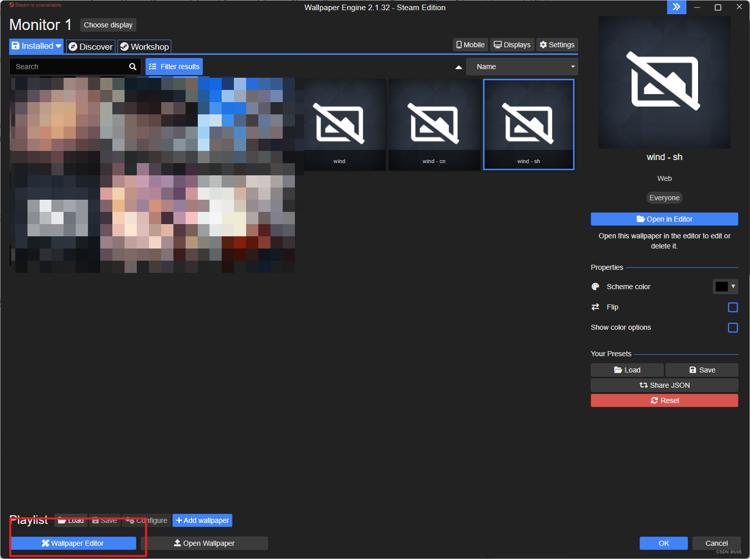Click Steam is unavailable notice
This screenshot has width=750, height=559.
click(x=36, y=5)
